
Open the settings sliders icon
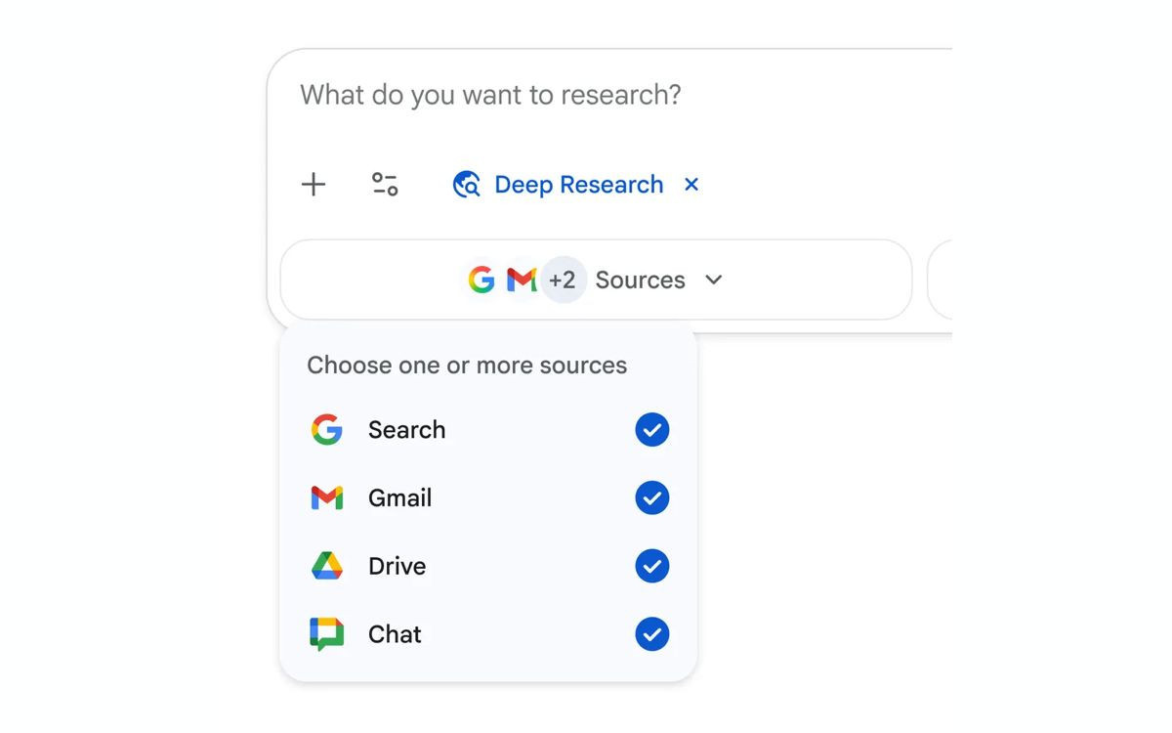pyautogui.click(x=384, y=184)
